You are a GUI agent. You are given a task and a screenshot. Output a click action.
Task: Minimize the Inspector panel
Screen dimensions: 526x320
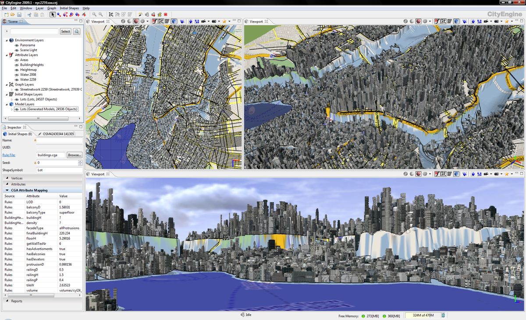point(75,127)
